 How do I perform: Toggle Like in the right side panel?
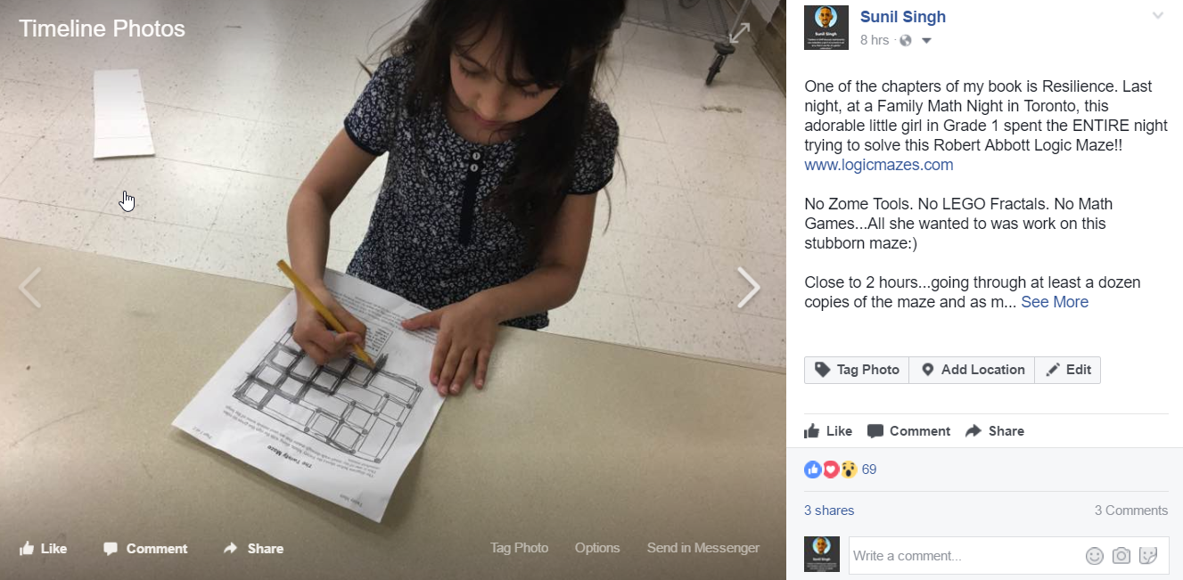coord(828,431)
